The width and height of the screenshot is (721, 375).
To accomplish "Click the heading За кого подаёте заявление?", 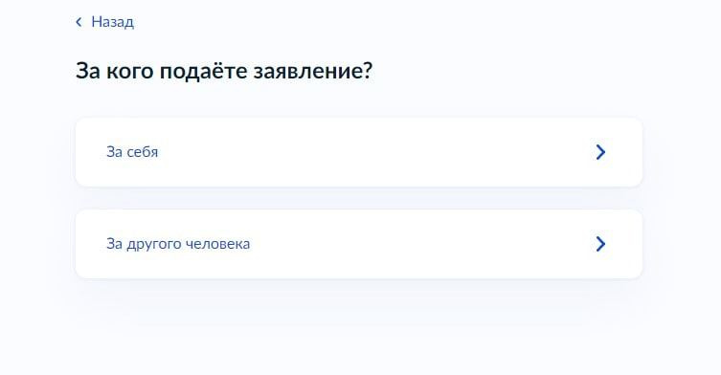I will click(x=224, y=71).
